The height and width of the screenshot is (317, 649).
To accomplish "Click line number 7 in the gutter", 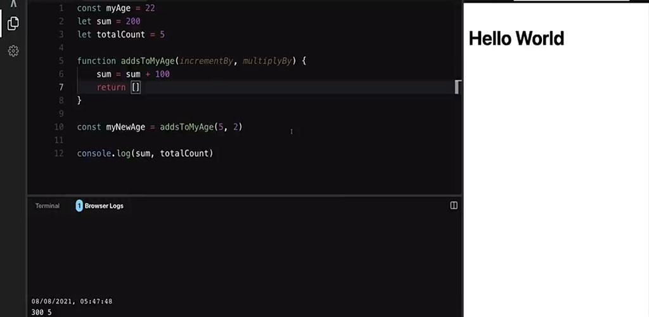I will [x=61, y=87].
